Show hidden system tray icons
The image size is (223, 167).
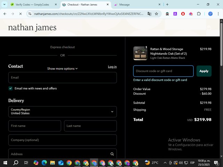point(165,163)
